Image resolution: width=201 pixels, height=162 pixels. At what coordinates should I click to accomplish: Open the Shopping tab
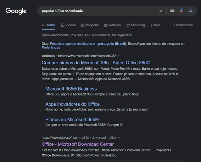pyautogui.click(x=136, y=25)
